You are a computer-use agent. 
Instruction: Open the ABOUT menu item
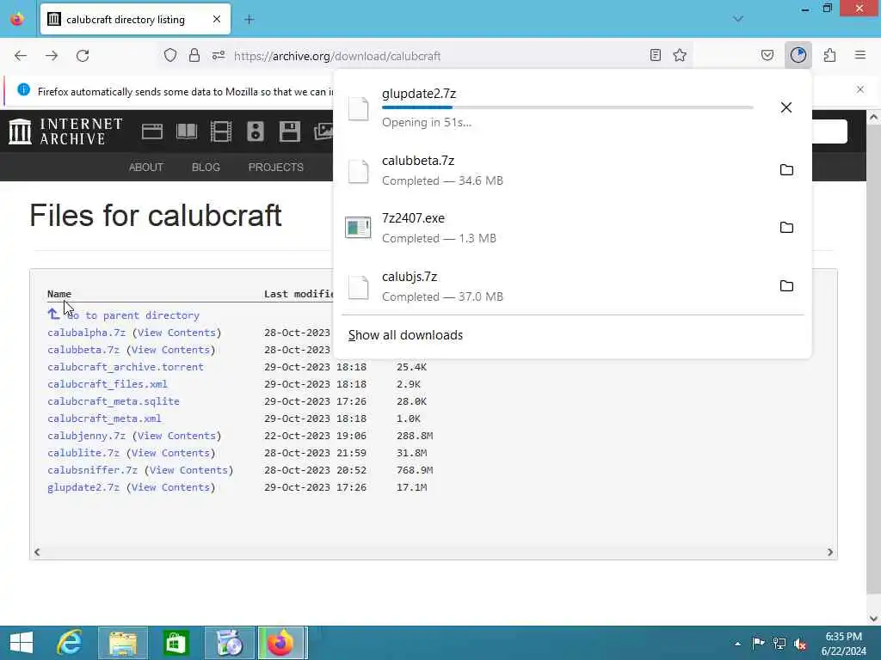tap(146, 168)
